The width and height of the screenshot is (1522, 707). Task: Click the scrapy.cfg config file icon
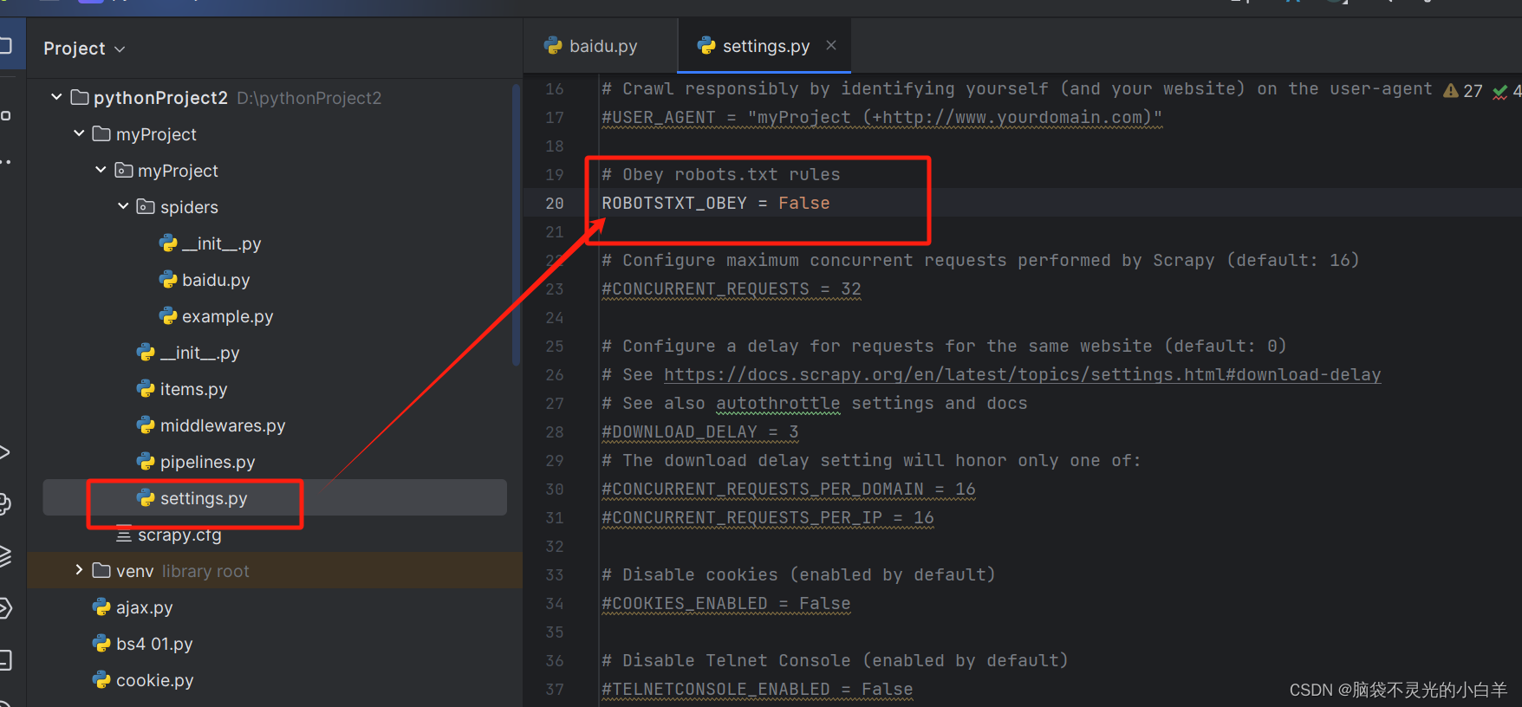[124, 535]
